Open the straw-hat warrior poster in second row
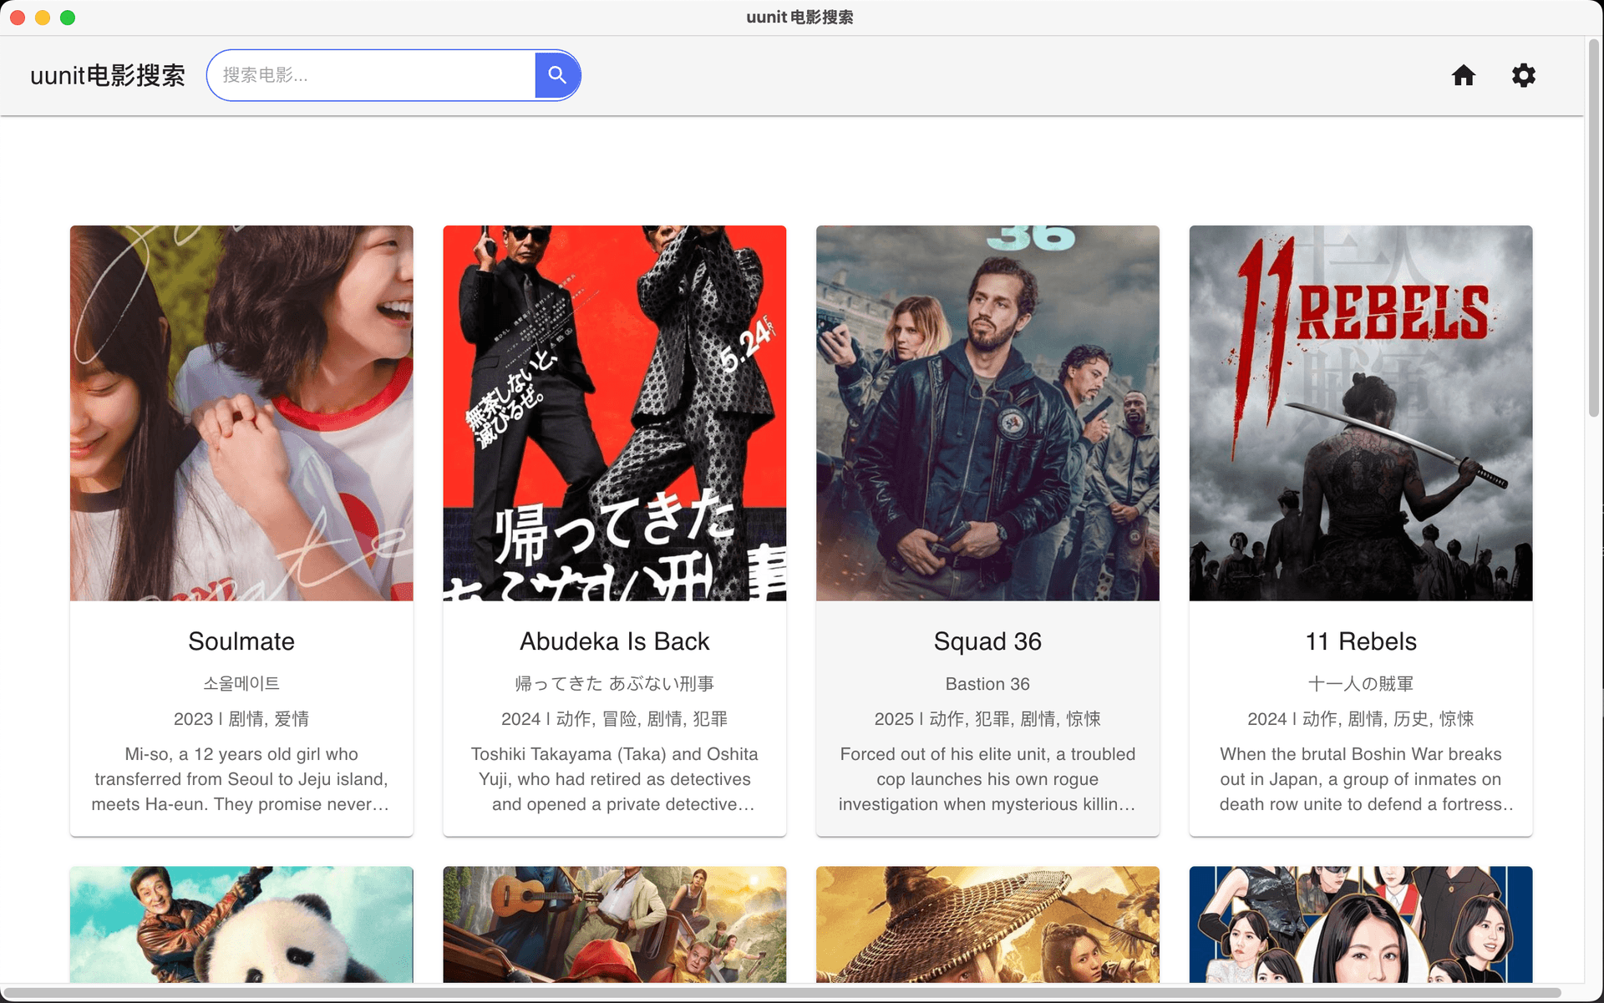This screenshot has height=1003, width=1604. tap(987, 924)
